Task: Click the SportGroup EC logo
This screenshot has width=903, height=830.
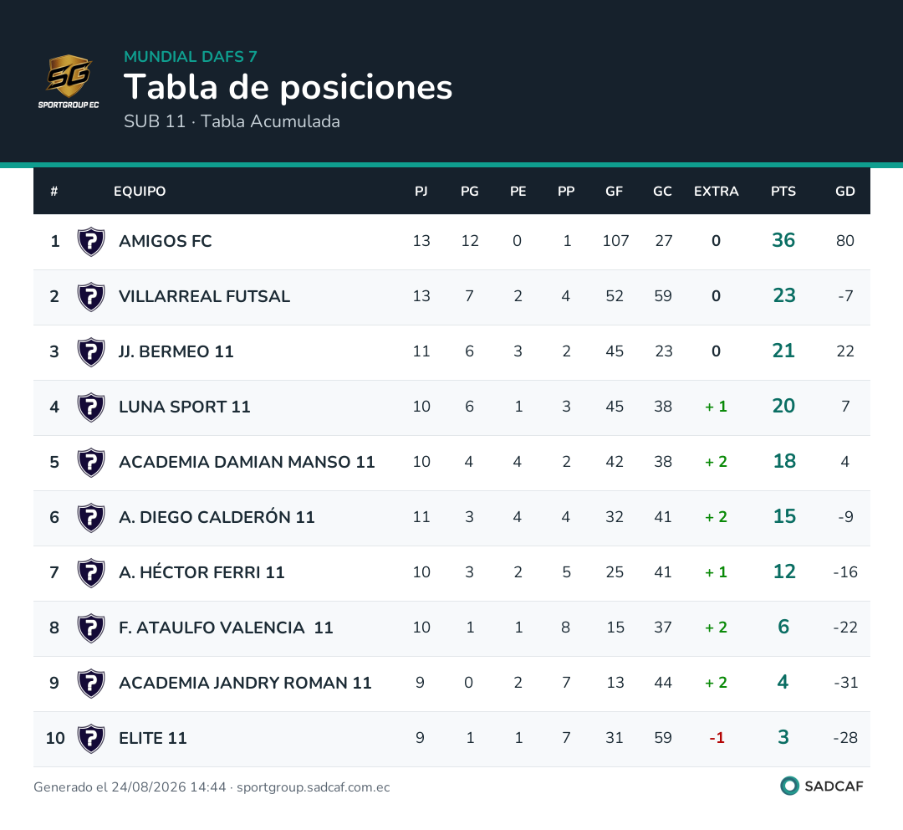Action: pyautogui.click(x=69, y=82)
